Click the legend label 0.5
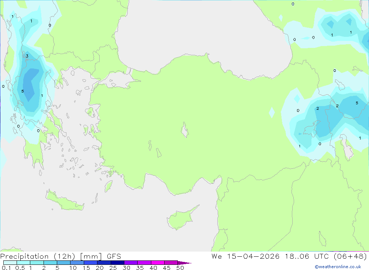The width and height of the screenshot is (369, 270). [20, 268]
